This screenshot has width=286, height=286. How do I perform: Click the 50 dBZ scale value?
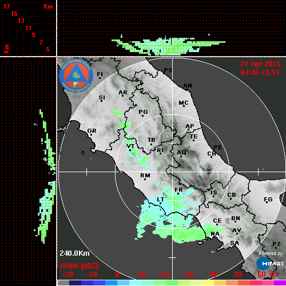tap(237, 275)
